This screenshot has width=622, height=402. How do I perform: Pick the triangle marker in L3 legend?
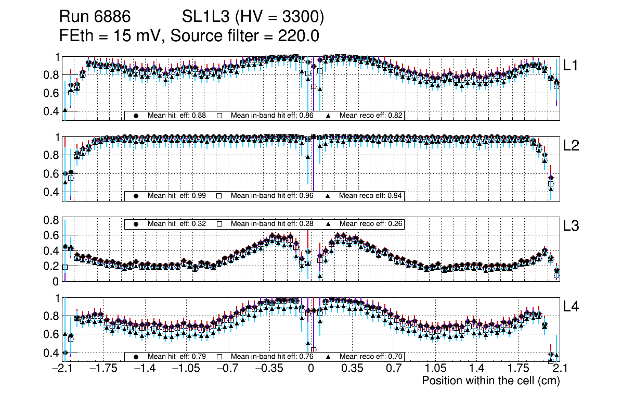pyautogui.click(x=329, y=224)
